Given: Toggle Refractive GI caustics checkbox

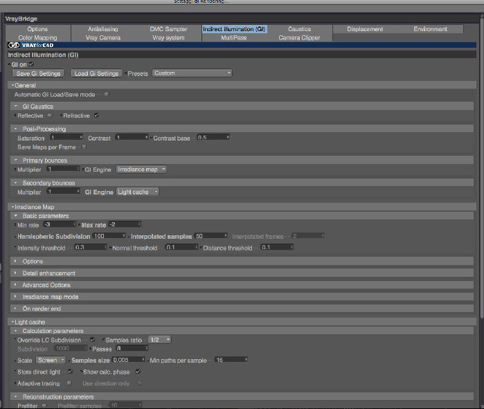Looking at the screenshot, I should [97, 116].
